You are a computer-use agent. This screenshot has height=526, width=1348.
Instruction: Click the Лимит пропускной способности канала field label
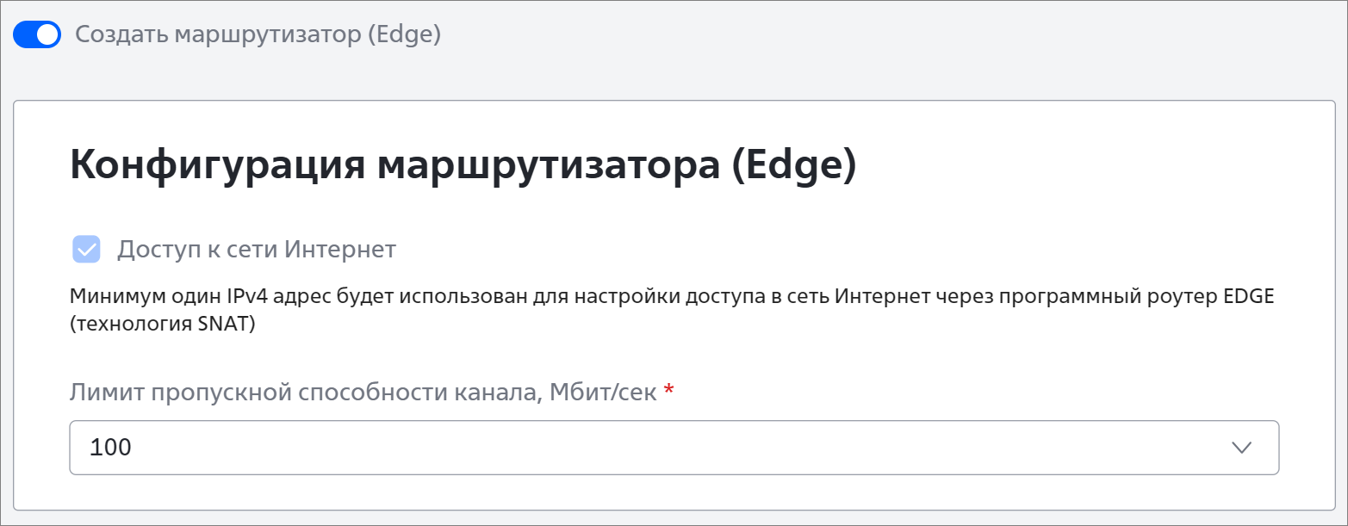pyautogui.click(x=363, y=393)
